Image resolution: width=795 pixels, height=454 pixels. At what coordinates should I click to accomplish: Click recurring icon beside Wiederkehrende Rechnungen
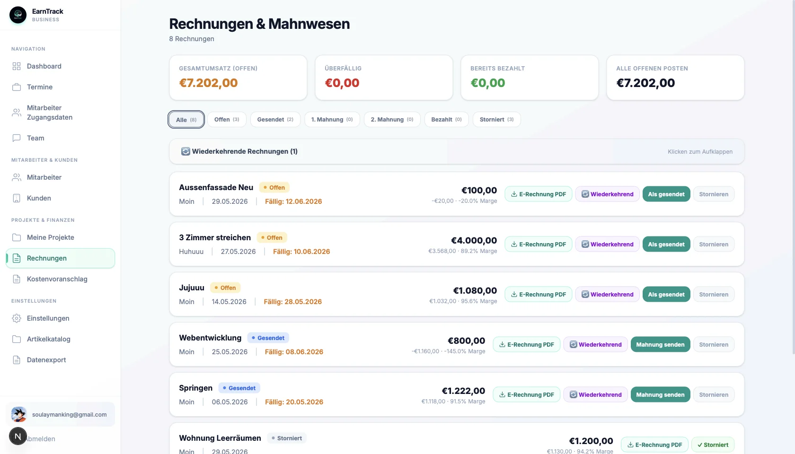click(x=185, y=151)
